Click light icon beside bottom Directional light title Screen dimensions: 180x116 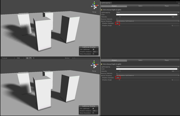point(102,64)
